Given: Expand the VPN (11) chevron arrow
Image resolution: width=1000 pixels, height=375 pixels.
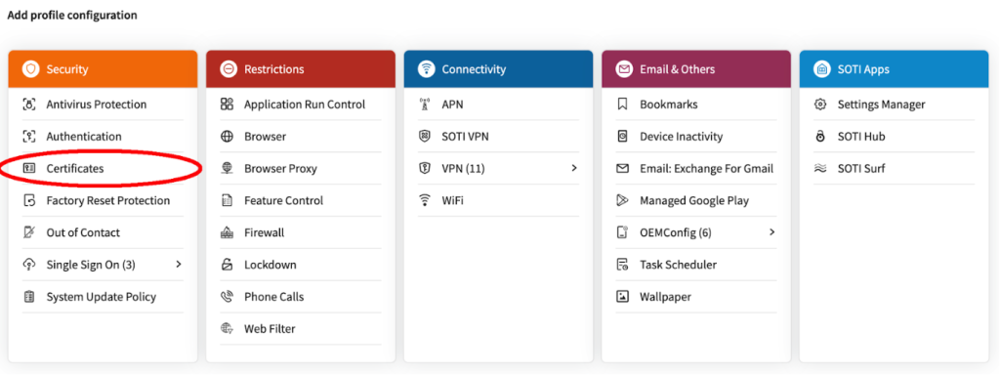Looking at the screenshot, I should coord(574,168).
